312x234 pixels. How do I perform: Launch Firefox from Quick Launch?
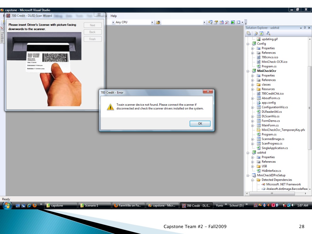tap(35, 206)
